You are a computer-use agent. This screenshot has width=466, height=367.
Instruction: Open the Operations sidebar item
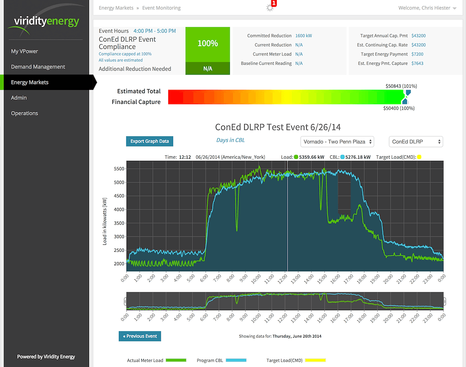[25, 113]
